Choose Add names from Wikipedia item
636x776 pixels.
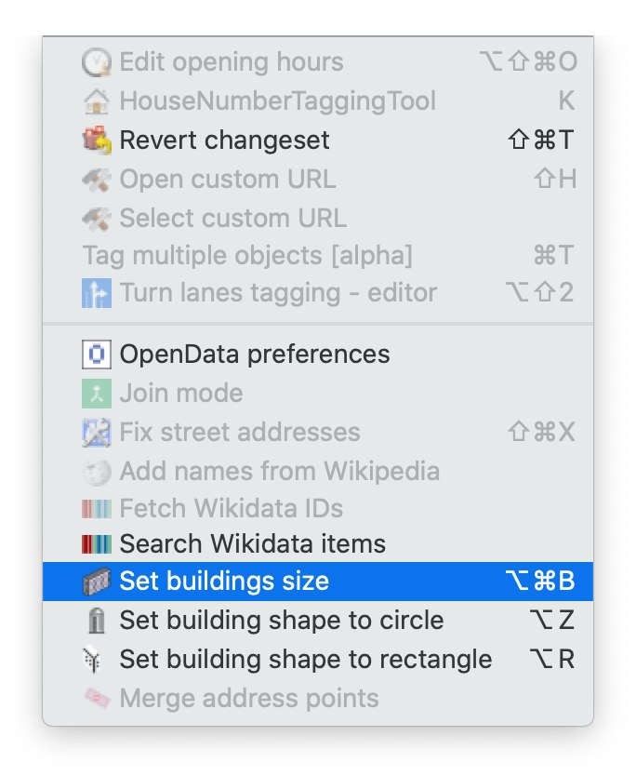point(318,471)
